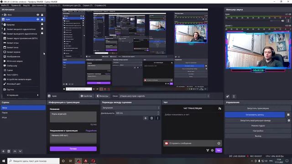292x164 pixels.
Task: Toggle visibility of the selected Apex source
Action: tap(38, 19)
